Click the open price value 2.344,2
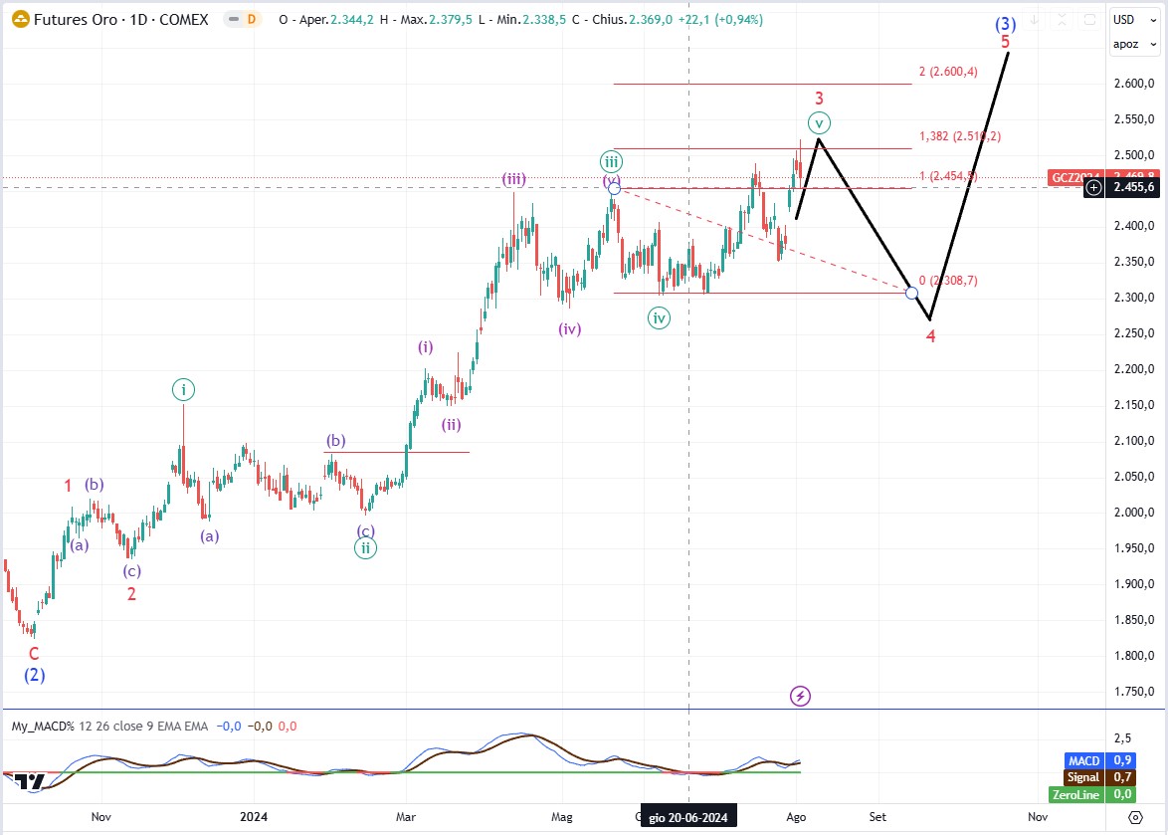The width and height of the screenshot is (1168, 835). (351, 20)
